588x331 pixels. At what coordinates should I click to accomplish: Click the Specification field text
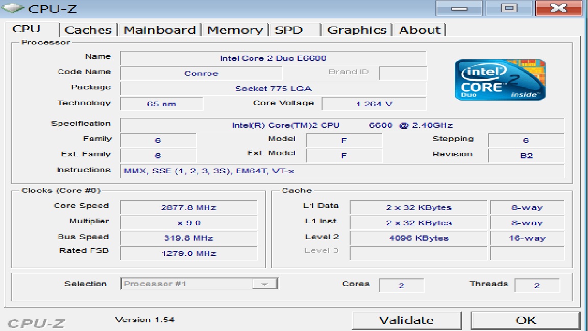342,125
